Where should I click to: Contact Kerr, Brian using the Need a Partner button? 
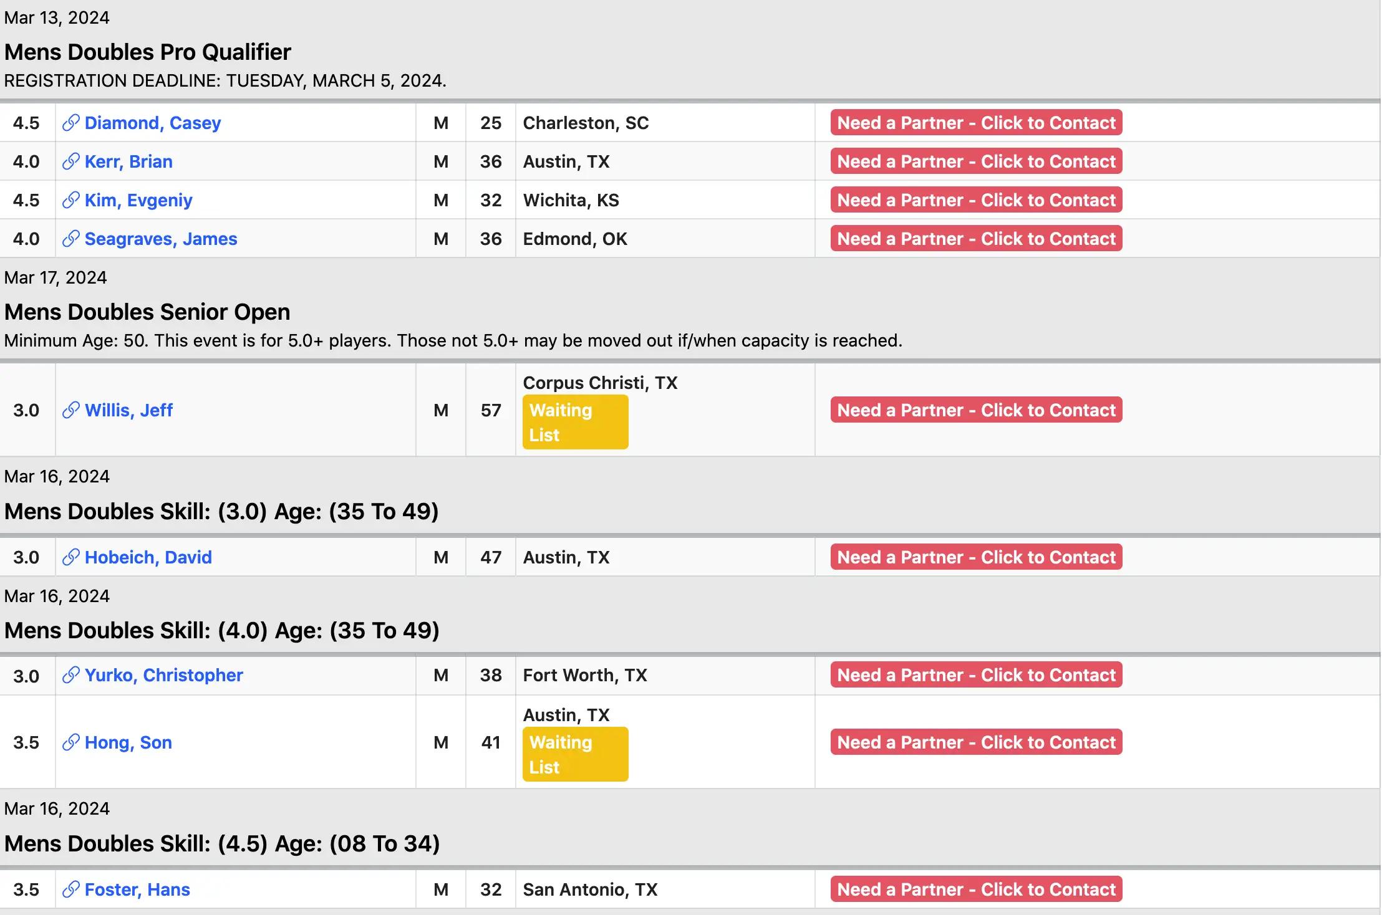[x=976, y=161]
